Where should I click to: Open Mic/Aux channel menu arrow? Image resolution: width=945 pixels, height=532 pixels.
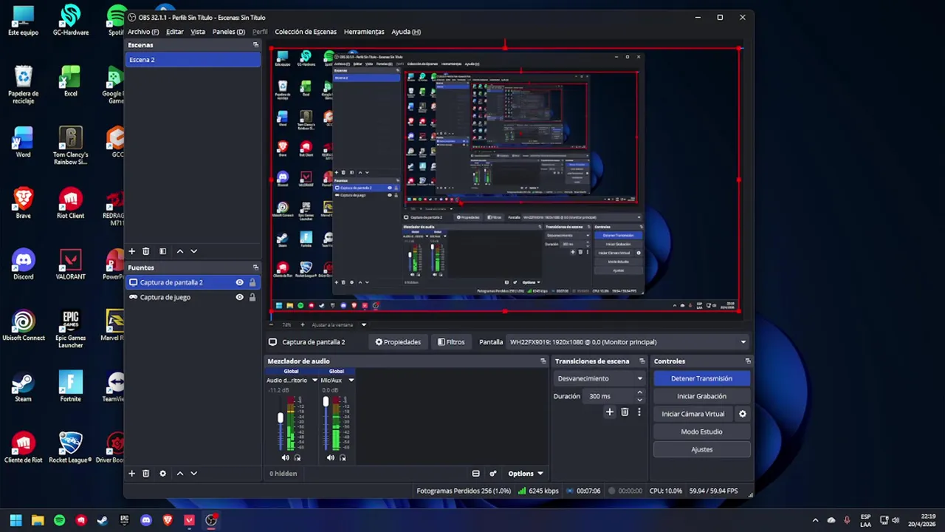click(x=351, y=381)
